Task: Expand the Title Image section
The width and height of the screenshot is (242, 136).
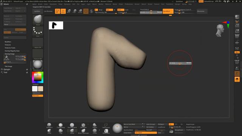Action: (x=8, y=66)
